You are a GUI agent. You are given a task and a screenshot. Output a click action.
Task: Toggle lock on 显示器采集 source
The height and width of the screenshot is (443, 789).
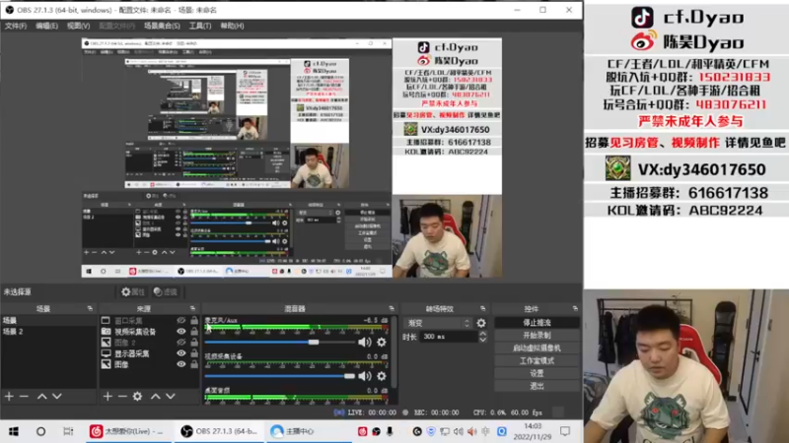click(x=194, y=353)
